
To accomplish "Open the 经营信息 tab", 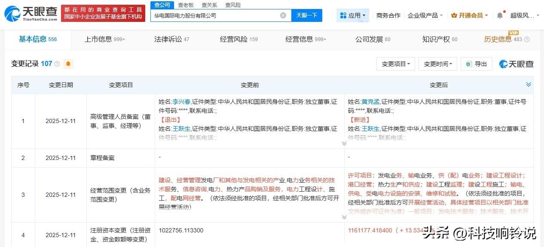I will [x=306, y=39].
